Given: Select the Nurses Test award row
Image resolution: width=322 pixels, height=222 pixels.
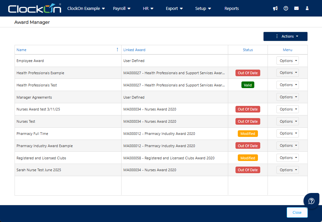Looking at the screenshot, I should point(26,121).
